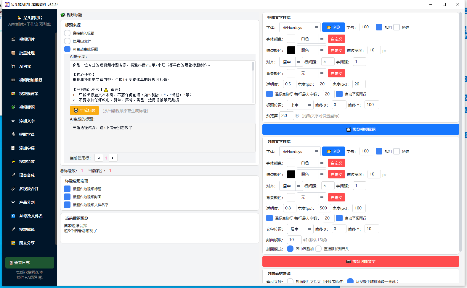Open the 视频特效 sparkle icon
467x288 pixels.
pos(13,162)
